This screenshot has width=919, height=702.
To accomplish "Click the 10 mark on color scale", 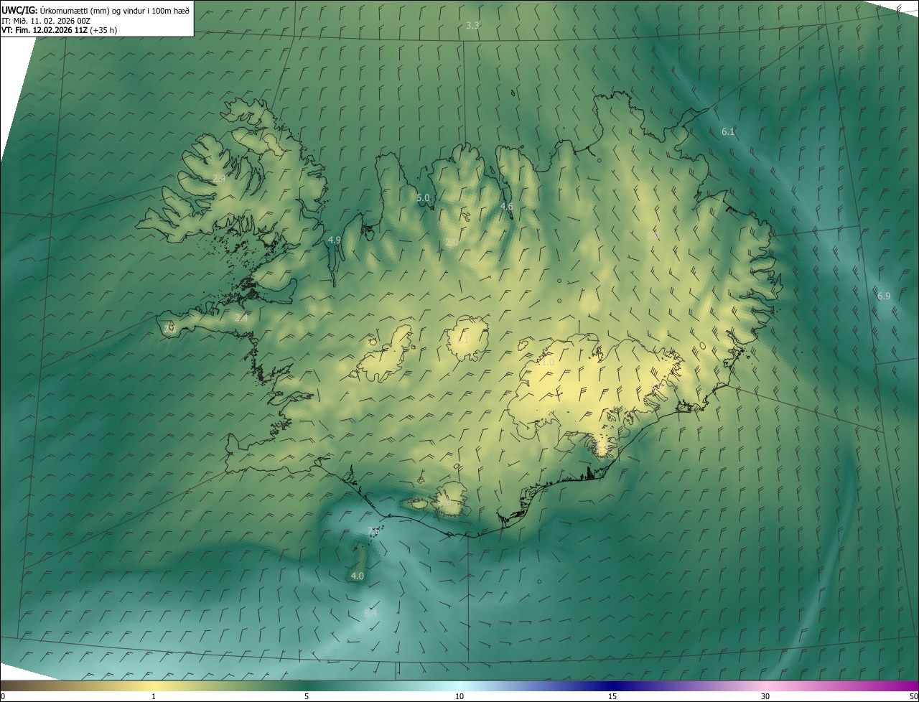I will 459,696.
